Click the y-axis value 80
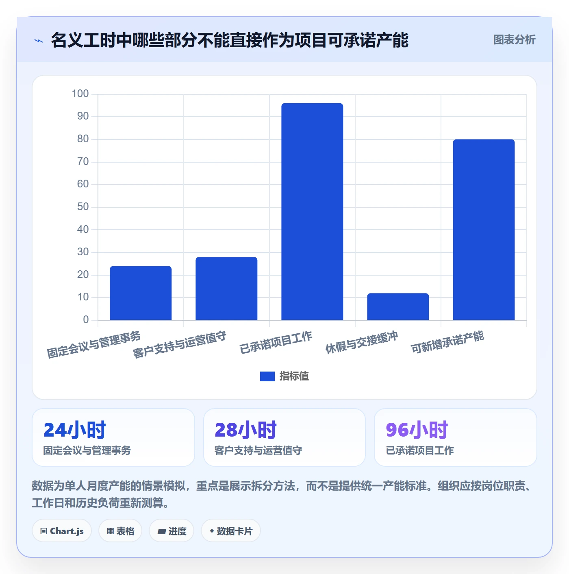The width and height of the screenshot is (569, 574). pyautogui.click(x=83, y=139)
